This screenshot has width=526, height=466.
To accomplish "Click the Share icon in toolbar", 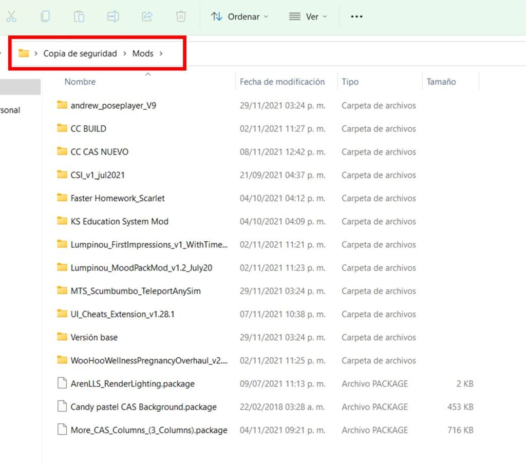I will [147, 17].
